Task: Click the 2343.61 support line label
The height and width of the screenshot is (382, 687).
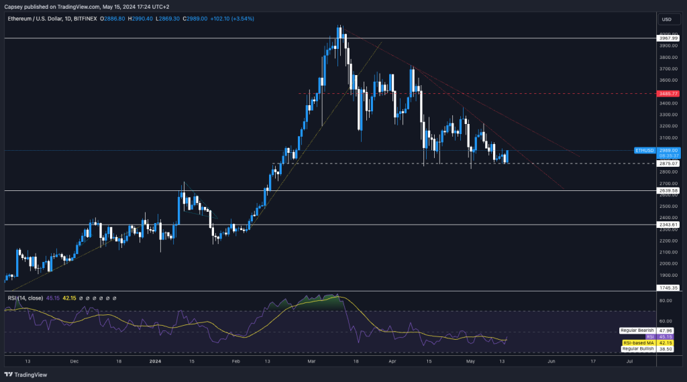Action: (x=669, y=225)
